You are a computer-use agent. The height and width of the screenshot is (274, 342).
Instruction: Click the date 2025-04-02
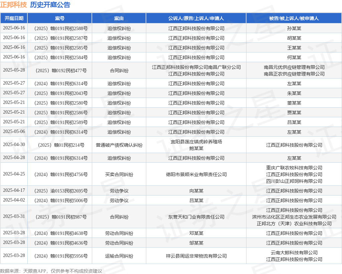click(x=14, y=200)
